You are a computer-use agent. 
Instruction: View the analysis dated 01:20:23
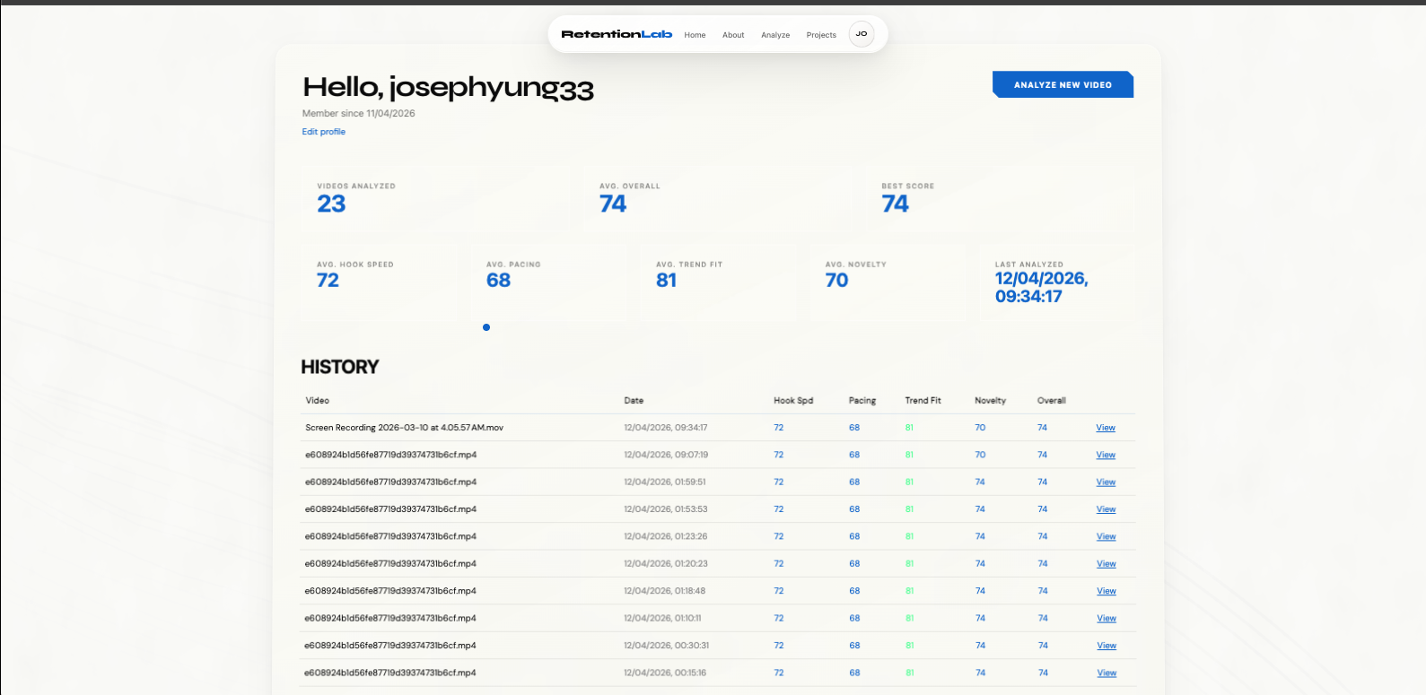[x=1106, y=564]
